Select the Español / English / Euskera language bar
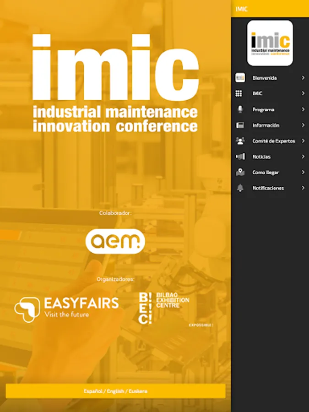309x412 pixels. tap(116, 391)
